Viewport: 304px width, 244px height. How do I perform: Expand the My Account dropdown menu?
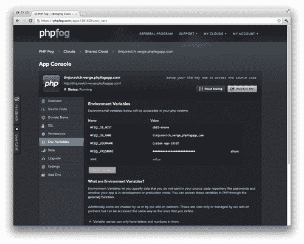point(246,33)
